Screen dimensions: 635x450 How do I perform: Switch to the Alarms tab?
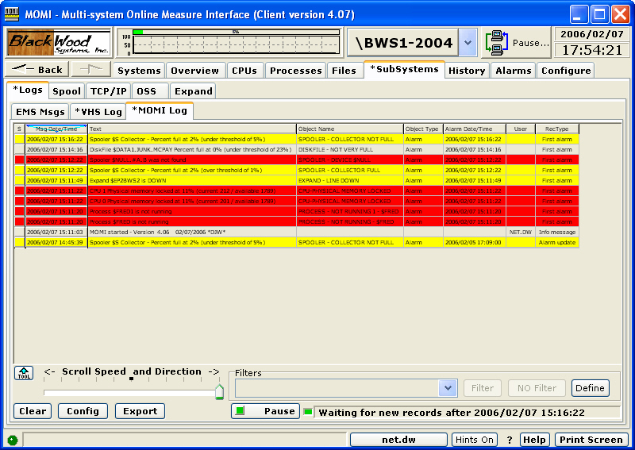click(514, 71)
